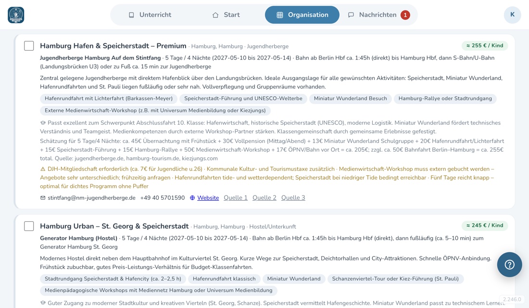This screenshot has width=529, height=308.
Task: Open the Unterricht tab
Action: coord(150,15)
